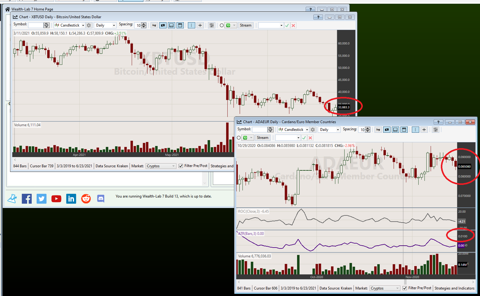This screenshot has height=296, width=480.
Task: Toggle log scale in XBTUSD chart toolbar
Action: pos(154,25)
